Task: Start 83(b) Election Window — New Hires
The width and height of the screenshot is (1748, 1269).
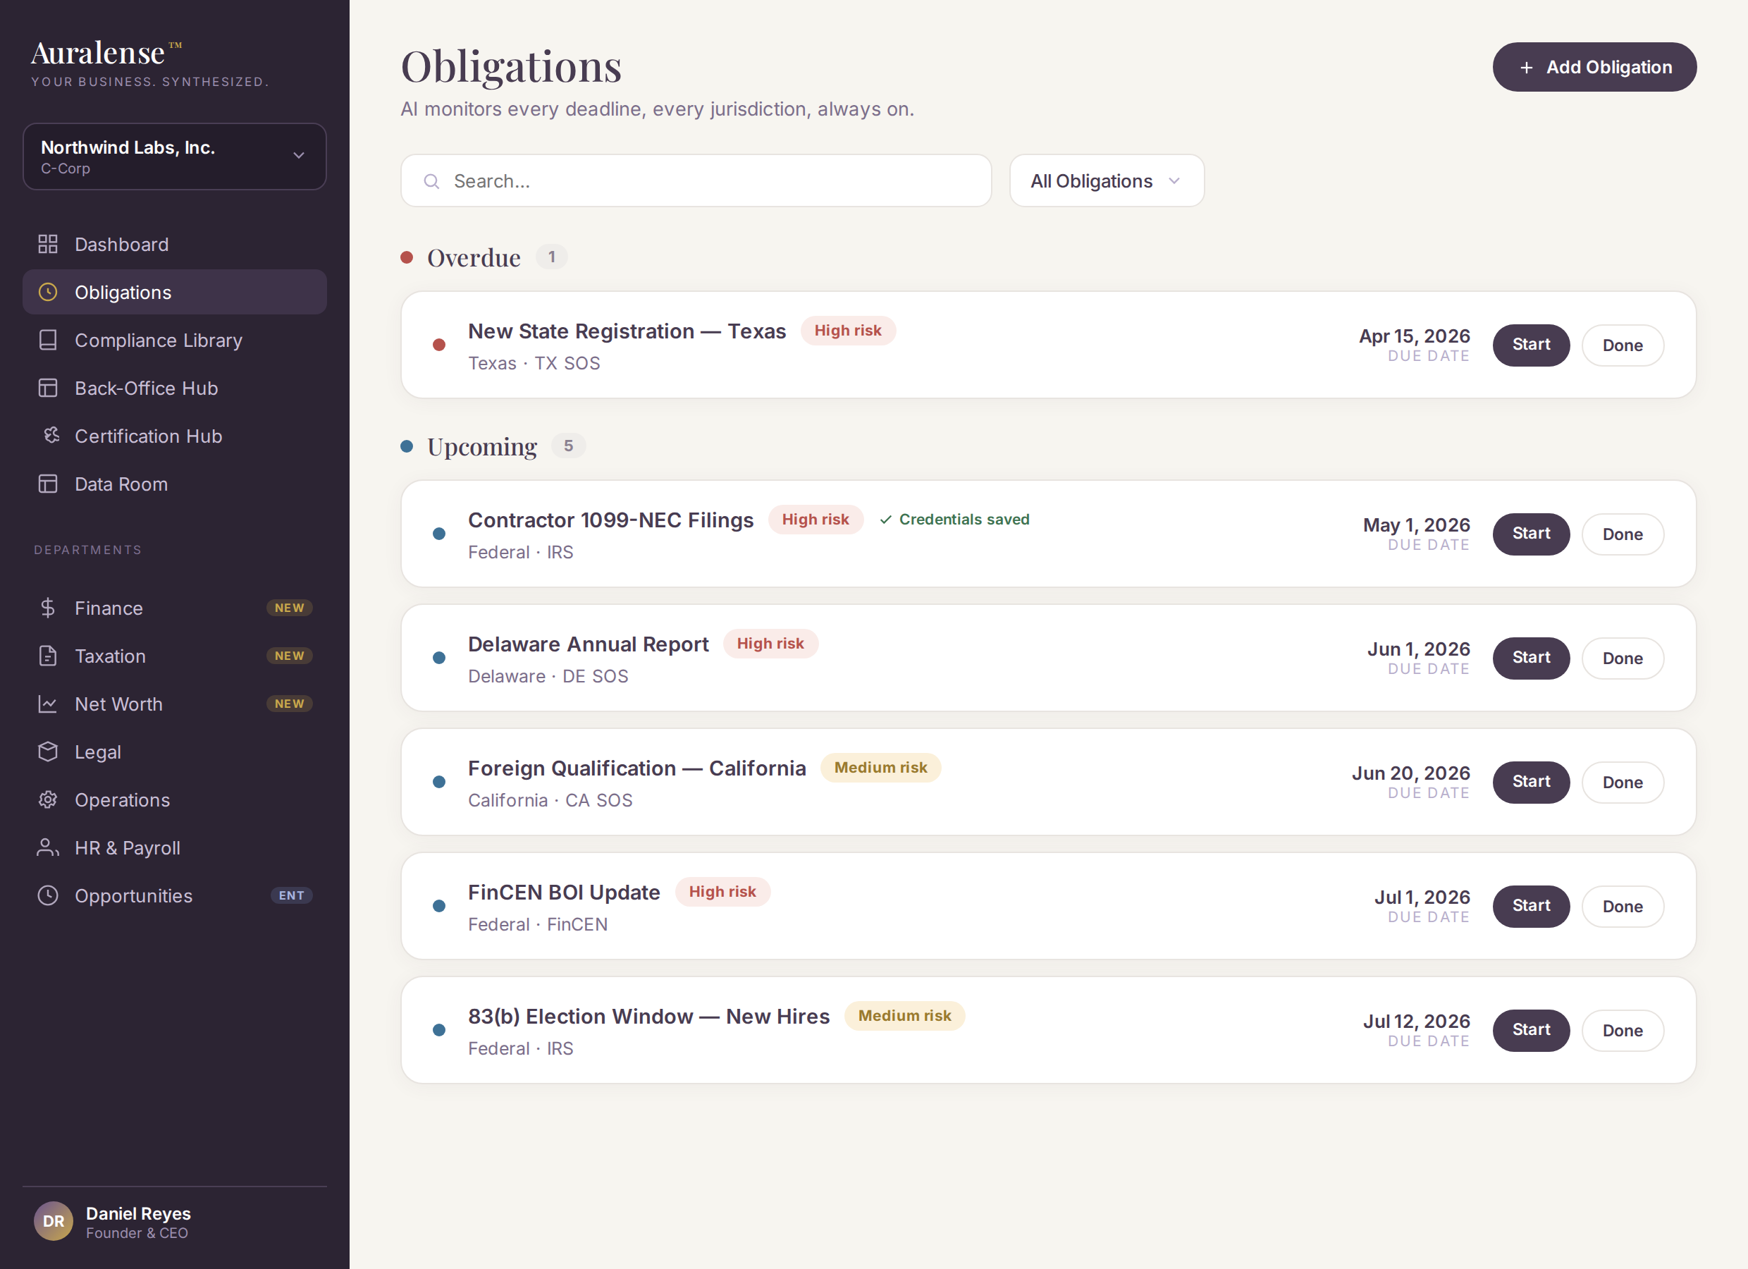Action: (1531, 1030)
